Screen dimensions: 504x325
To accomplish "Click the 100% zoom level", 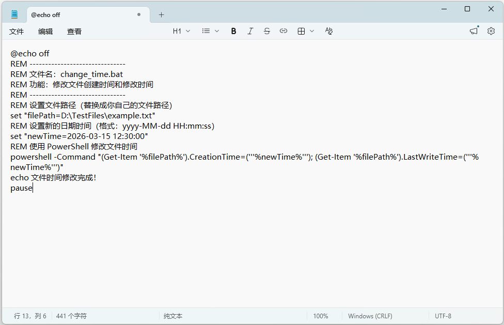I will click(x=321, y=316).
